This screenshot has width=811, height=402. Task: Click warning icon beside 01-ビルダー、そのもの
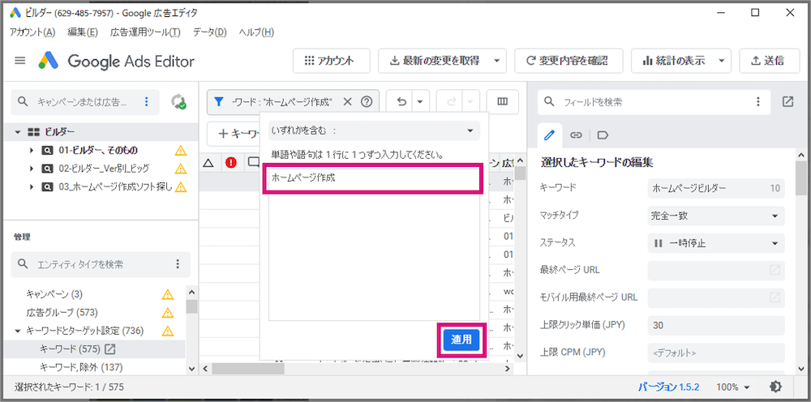[x=180, y=151]
